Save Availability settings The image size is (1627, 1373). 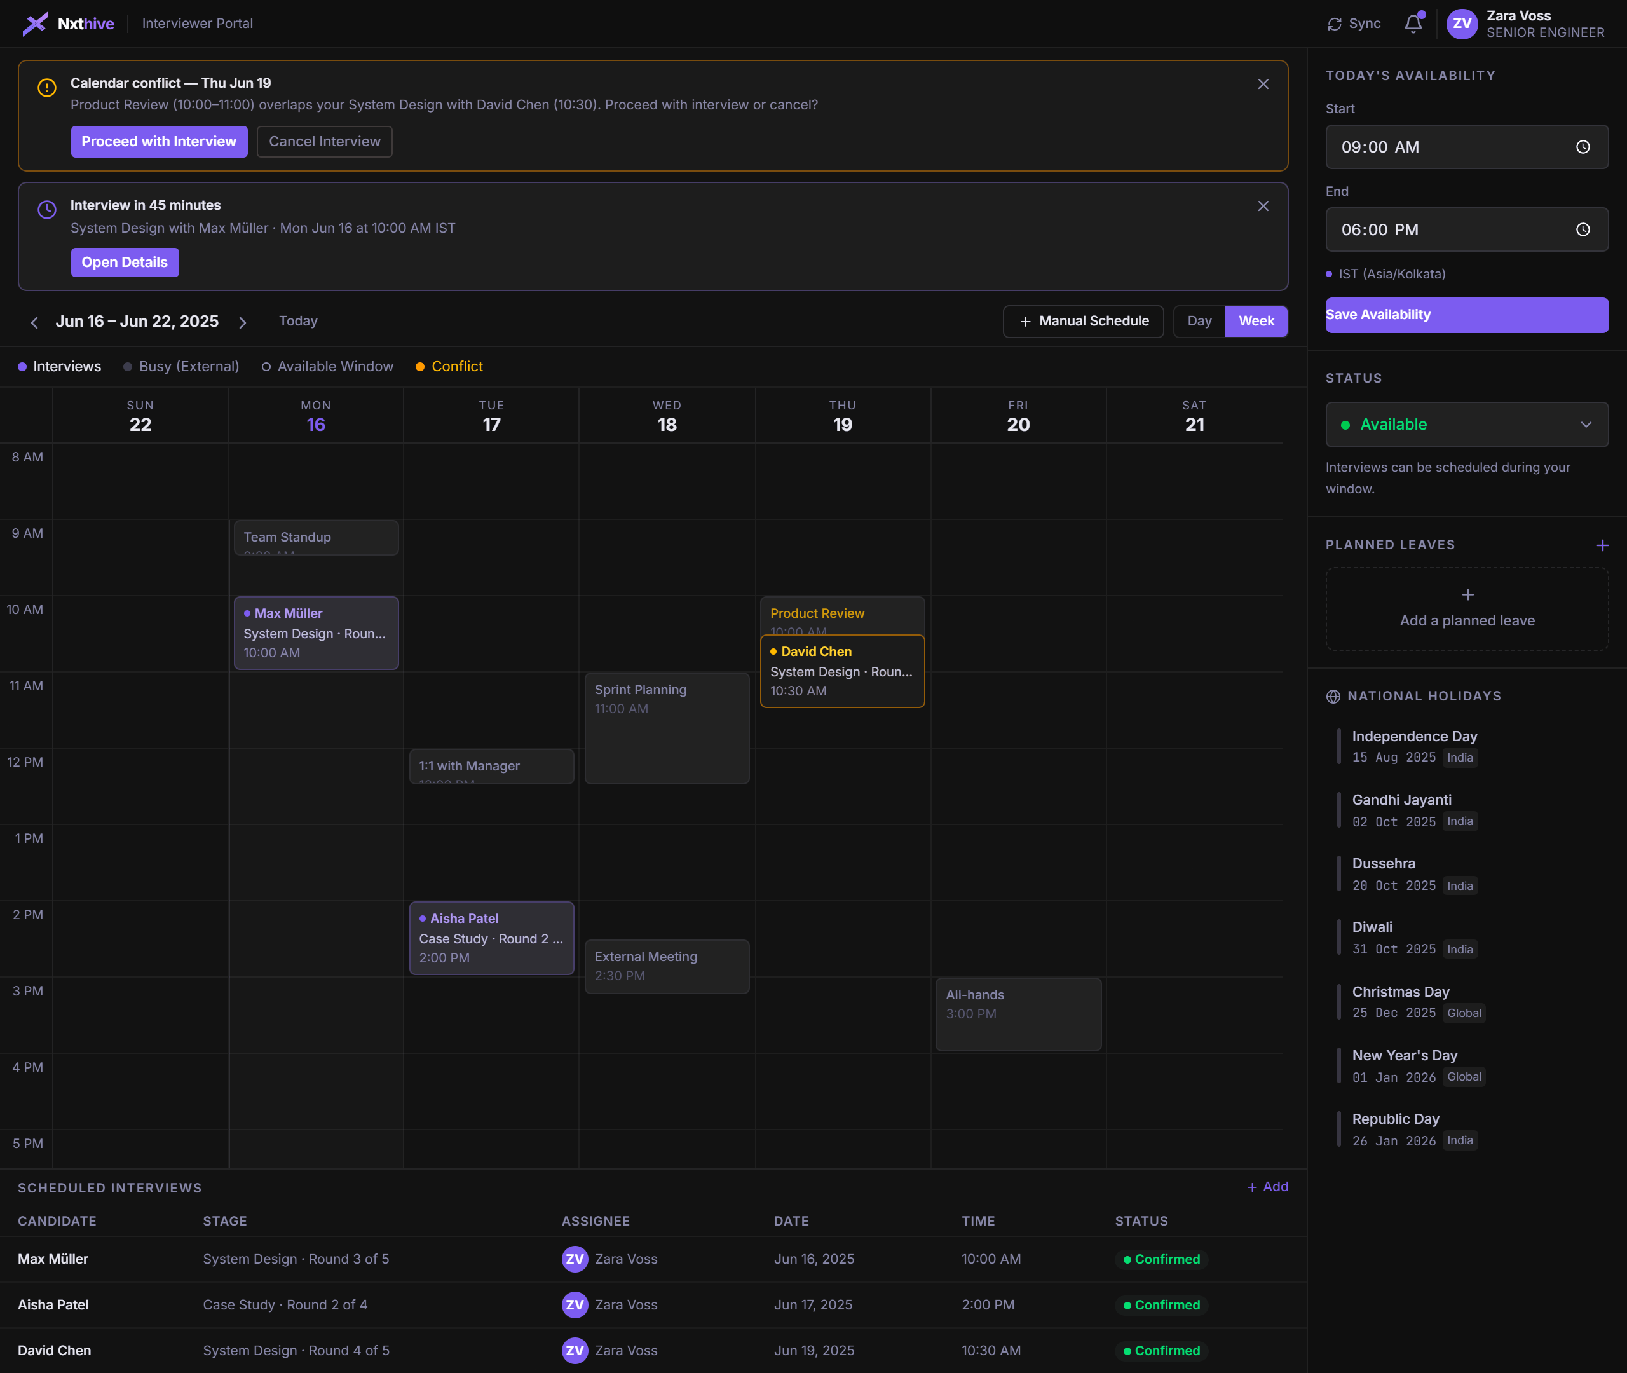point(1467,315)
